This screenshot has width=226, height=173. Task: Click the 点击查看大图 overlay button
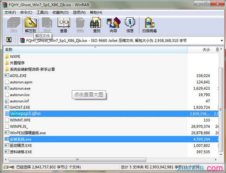(x=89, y=95)
